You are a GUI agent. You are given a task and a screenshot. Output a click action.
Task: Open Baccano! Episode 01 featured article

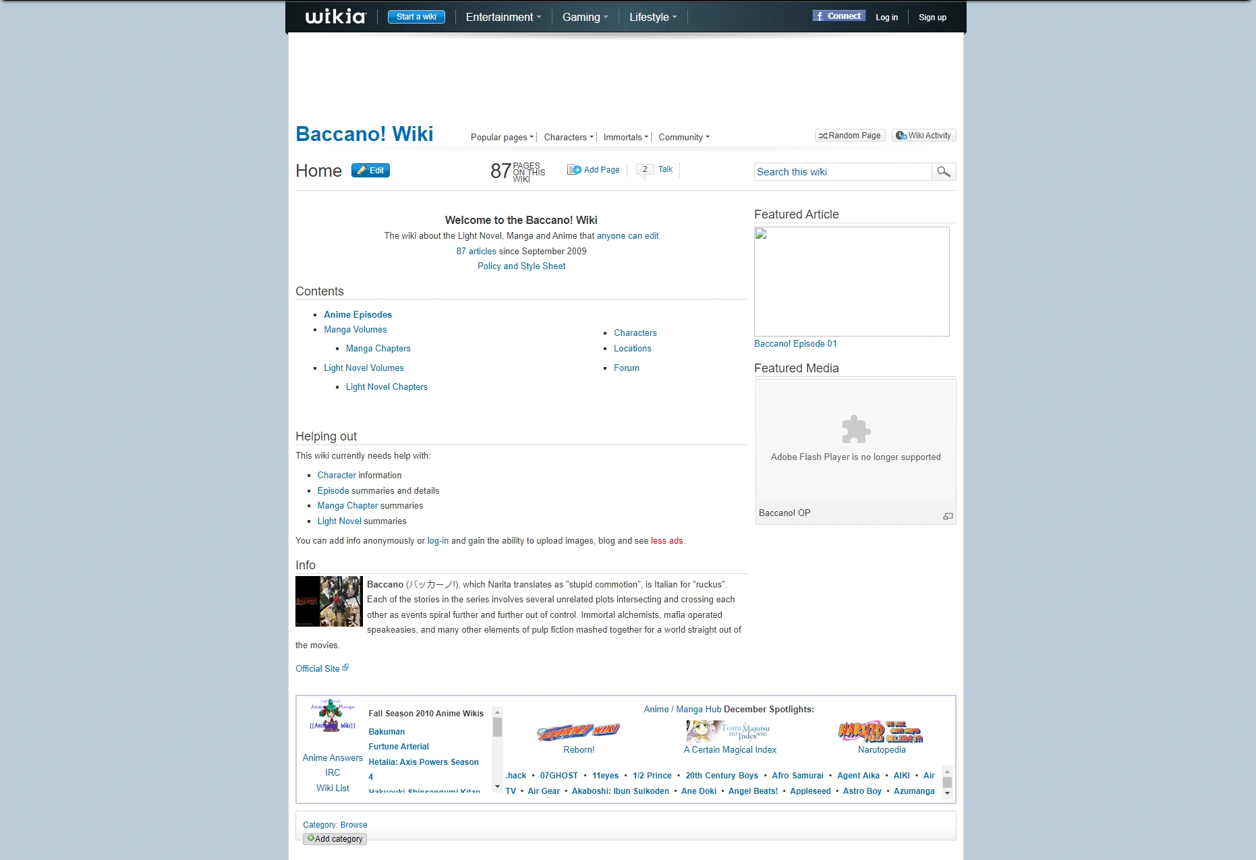tap(795, 343)
